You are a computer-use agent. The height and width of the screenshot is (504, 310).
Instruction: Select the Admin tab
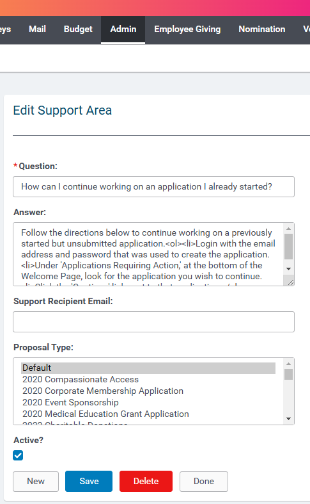(123, 29)
